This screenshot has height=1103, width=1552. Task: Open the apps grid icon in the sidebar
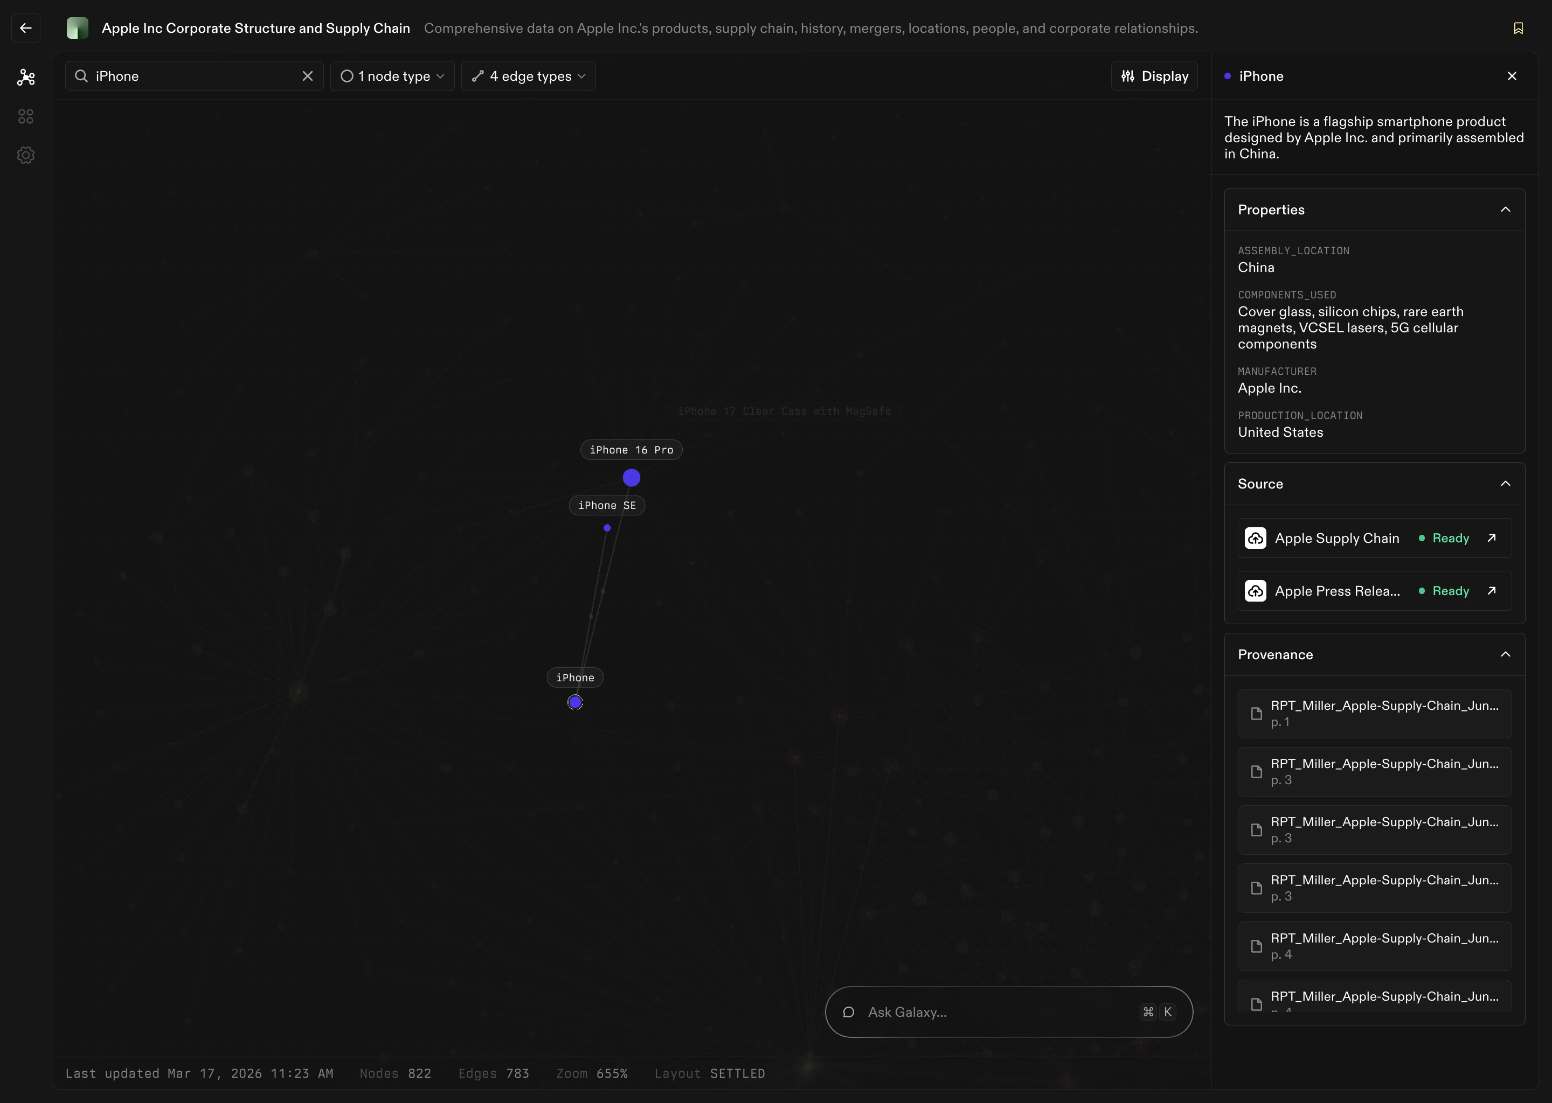pos(26,116)
